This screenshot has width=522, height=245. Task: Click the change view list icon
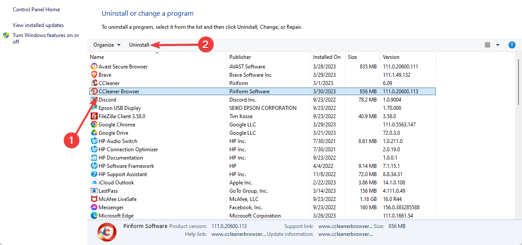488,45
